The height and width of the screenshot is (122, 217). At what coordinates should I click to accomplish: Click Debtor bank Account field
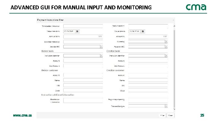click(x=83, y=61)
